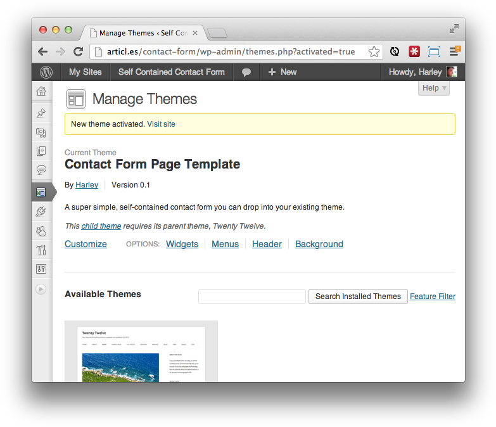Image resolution: width=496 pixels, height=427 pixels.
Task: Click Harley's avatar in admin bar
Action: coord(452,72)
